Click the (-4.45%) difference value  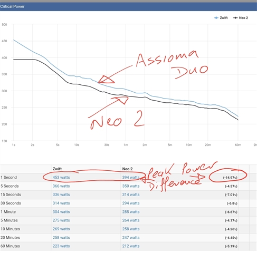pos(231,238)
